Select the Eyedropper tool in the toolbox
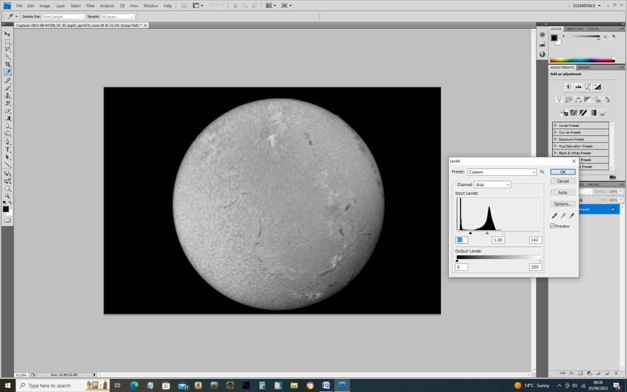Image resolution: width=627 pixels, height=392 pixels. [x=7, y=72]
